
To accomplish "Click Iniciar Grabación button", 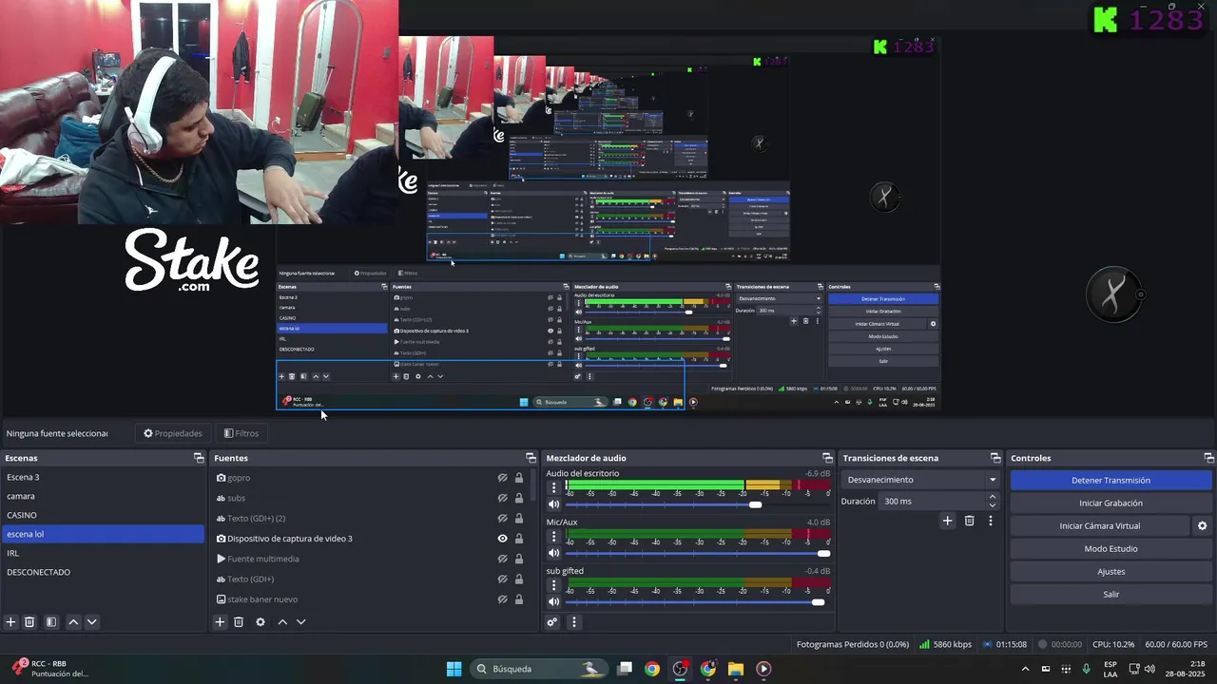I will (1111, 503).
